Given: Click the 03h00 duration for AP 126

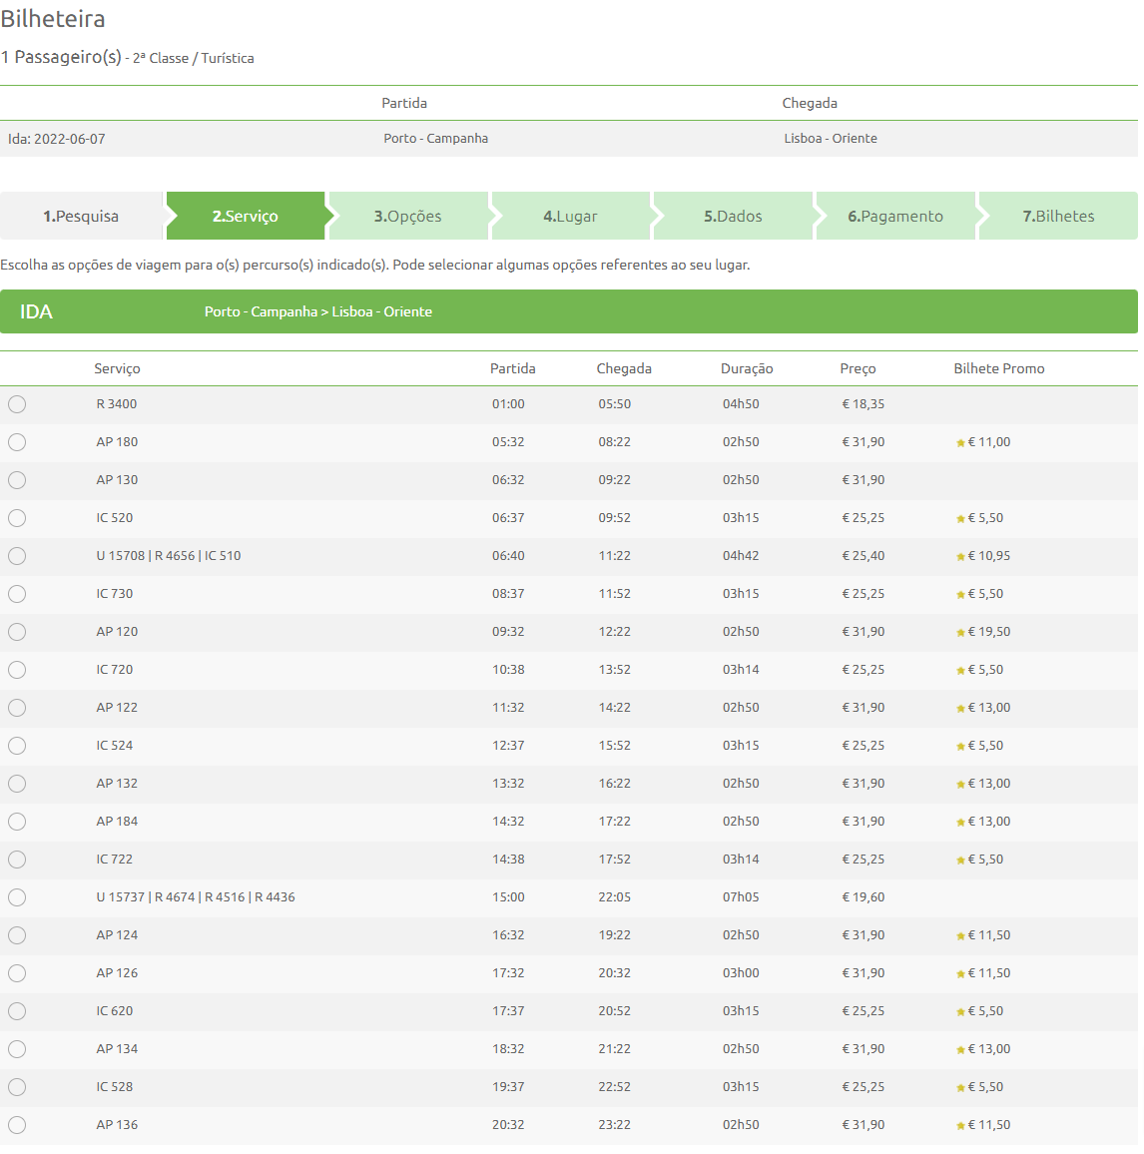Looking at the screenshot, I should click(x=741, y=973).
